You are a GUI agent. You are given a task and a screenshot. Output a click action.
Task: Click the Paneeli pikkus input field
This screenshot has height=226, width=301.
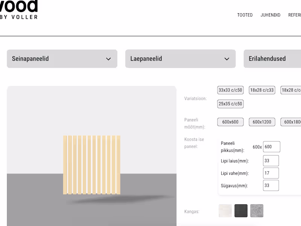pos(271,147)
